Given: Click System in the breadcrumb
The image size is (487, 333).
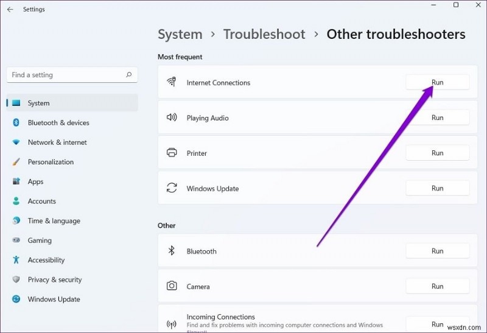Looking at the screenshot, I should (x=180, y=34).
